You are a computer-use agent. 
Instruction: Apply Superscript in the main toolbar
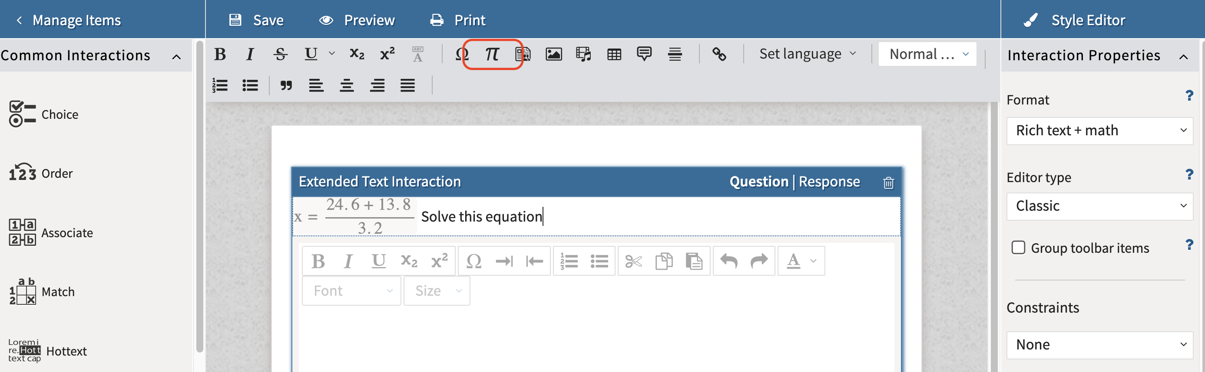[x=387, y=54]
